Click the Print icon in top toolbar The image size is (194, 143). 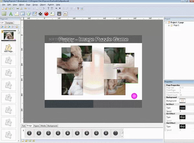point(17,8)
